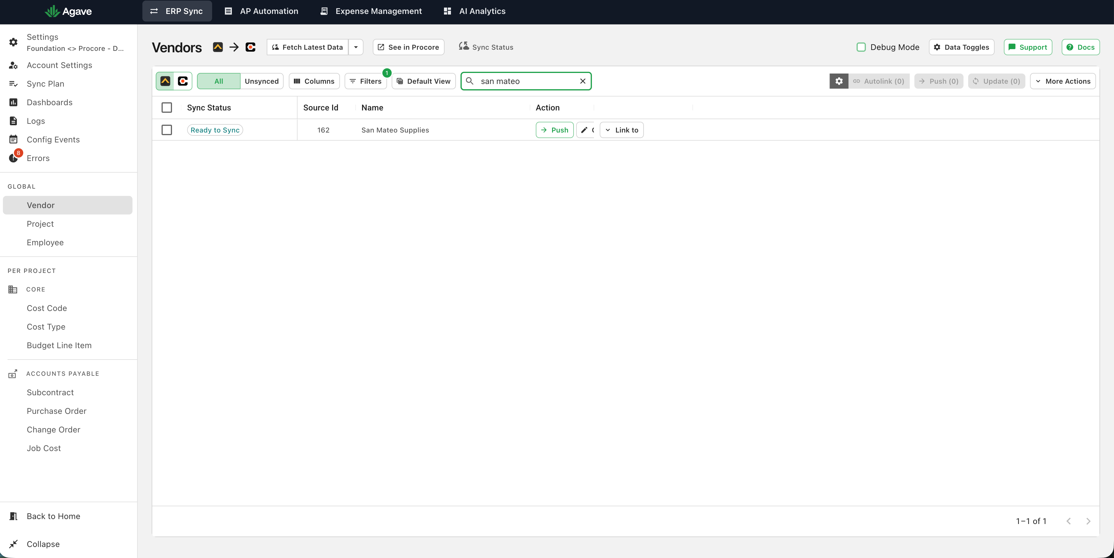Focus the vendor search field
The image size is (1114, 558).
tap(526, 81)
